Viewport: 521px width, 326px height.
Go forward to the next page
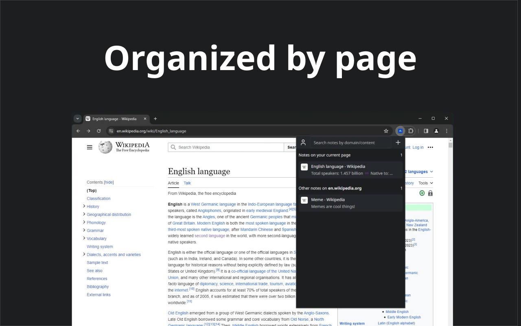coord(88,131)
